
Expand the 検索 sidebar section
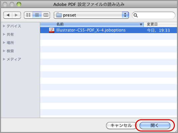pos(4,51)
